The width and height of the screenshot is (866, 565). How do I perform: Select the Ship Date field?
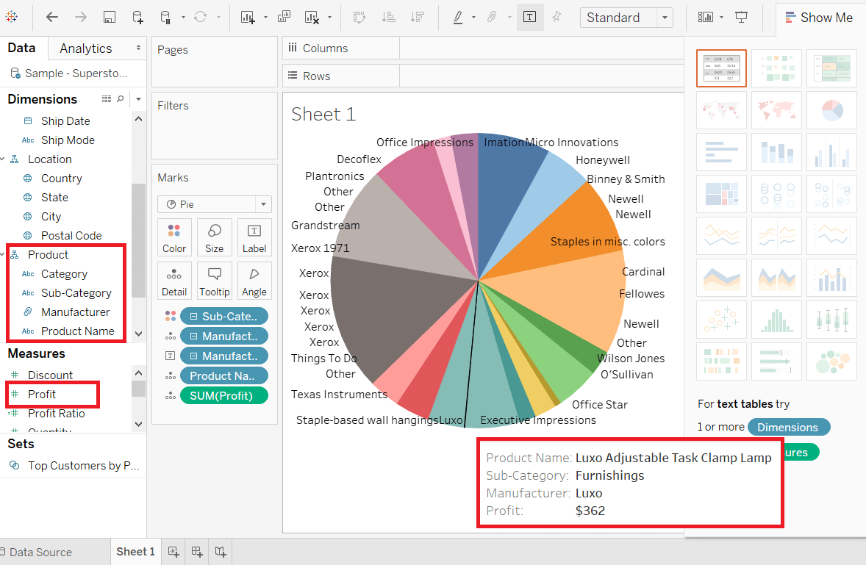click(65, 120)
